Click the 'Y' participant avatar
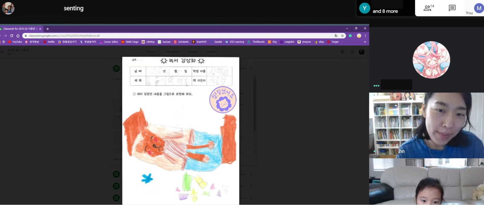 click(x=365, y=8)
